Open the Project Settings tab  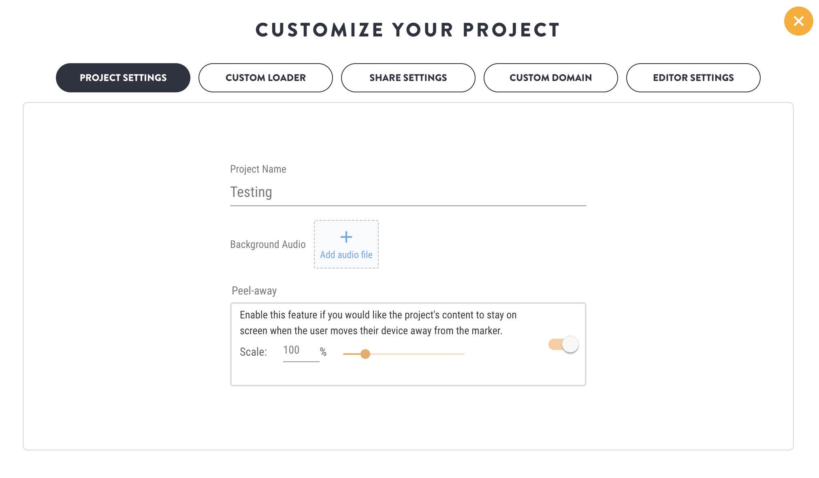click(x=123, y=78)
